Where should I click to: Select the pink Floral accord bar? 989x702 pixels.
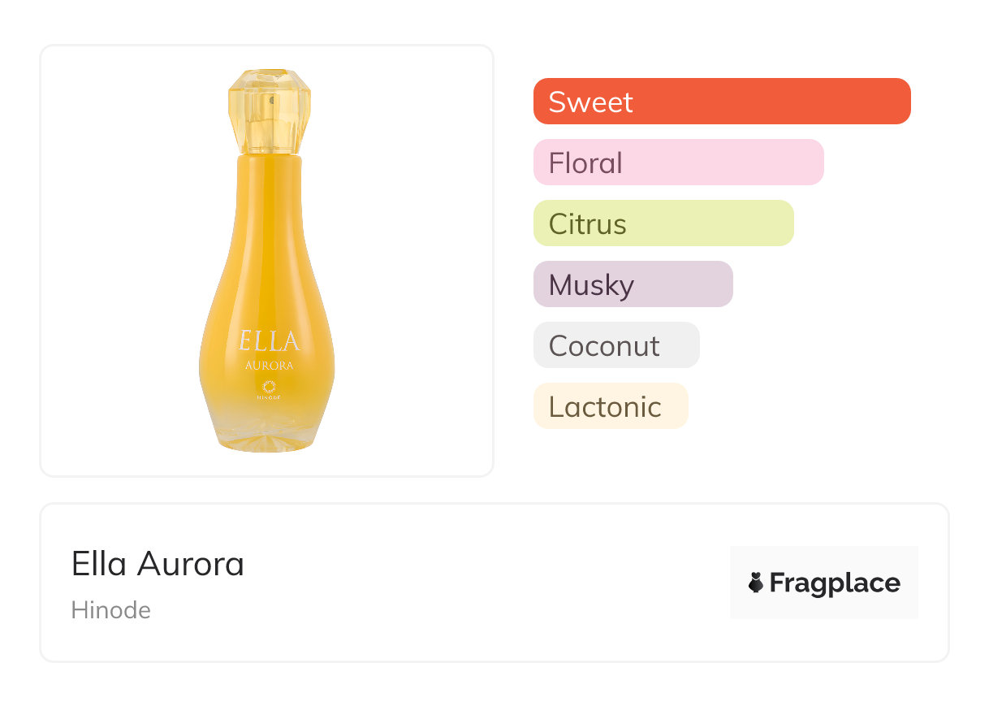[x=678, y=162]
